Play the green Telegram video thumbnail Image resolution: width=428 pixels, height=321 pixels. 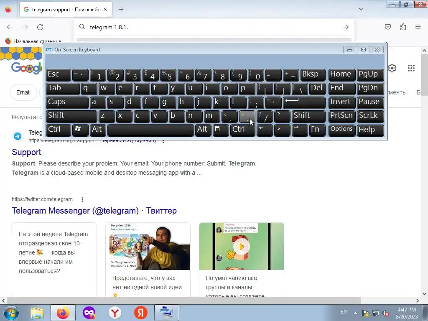pos(242,246)
